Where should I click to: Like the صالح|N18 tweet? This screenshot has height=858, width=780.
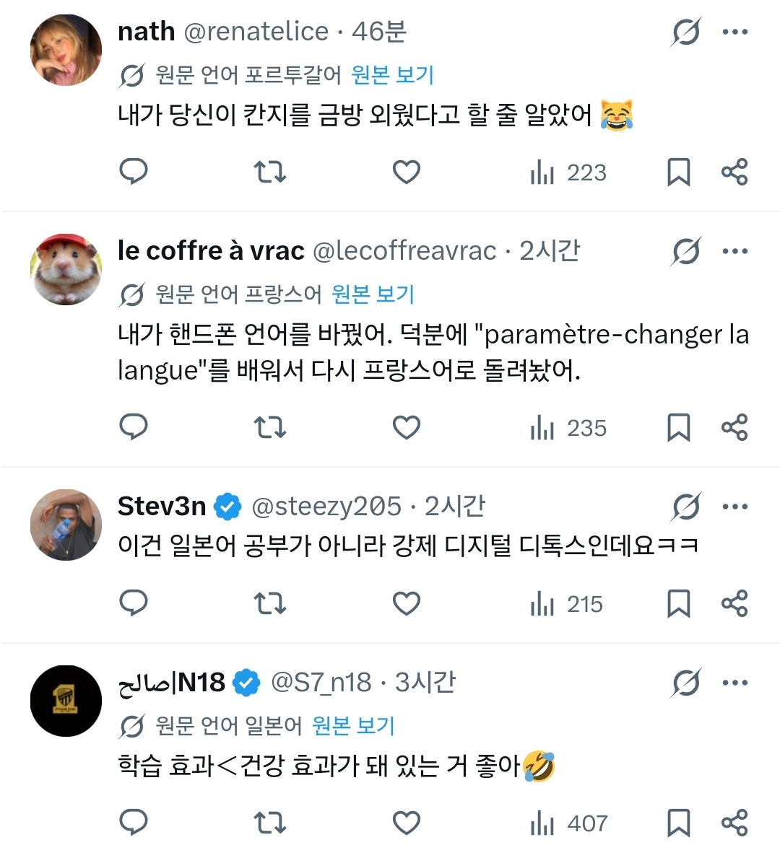(407, 823)
